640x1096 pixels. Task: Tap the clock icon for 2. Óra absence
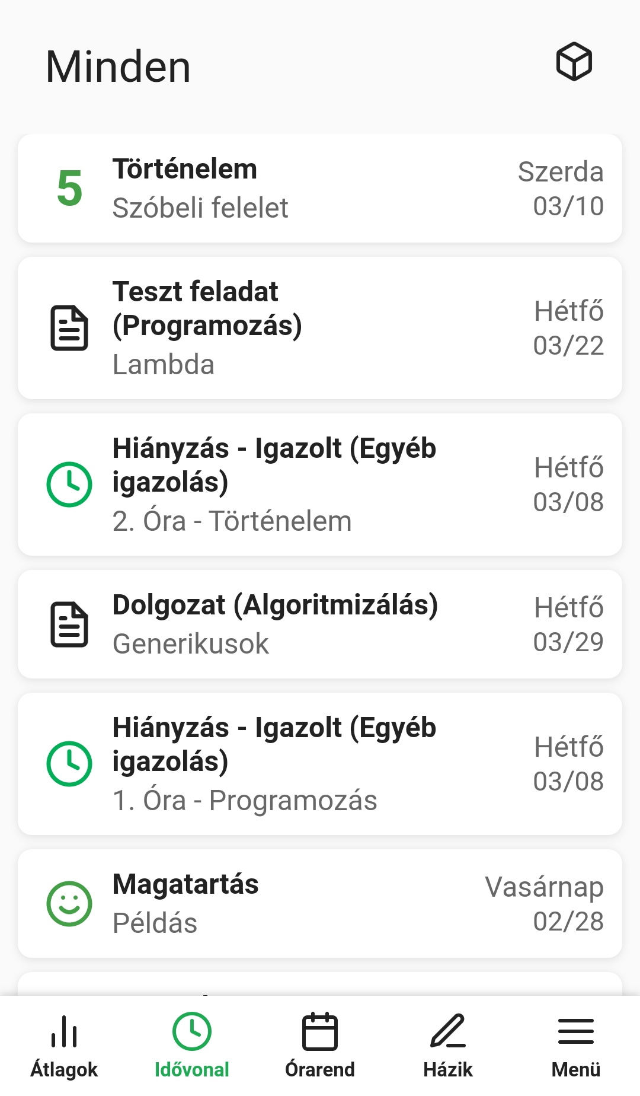click(69, 485)
